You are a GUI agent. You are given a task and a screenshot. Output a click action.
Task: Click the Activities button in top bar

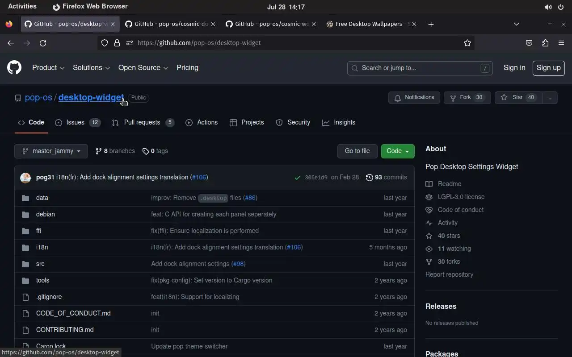[x=22, y=7]
